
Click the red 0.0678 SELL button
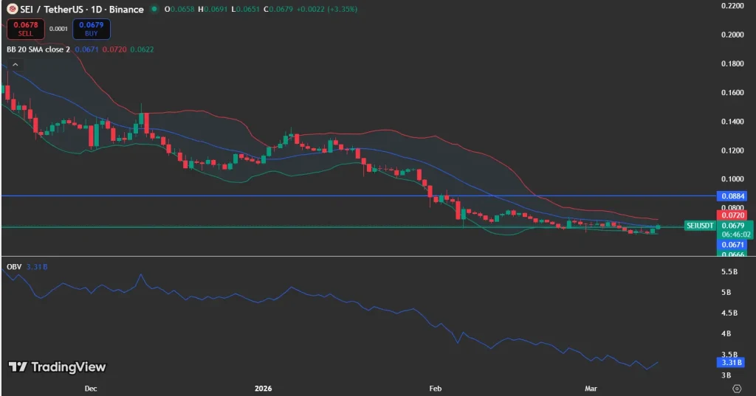click(x=26, y=29)
